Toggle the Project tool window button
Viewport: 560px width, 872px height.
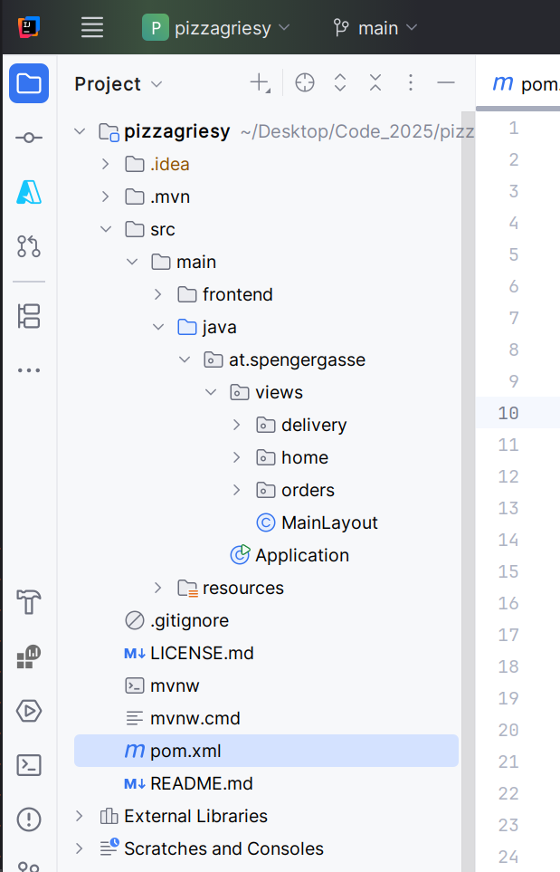[x=29, y=84]
